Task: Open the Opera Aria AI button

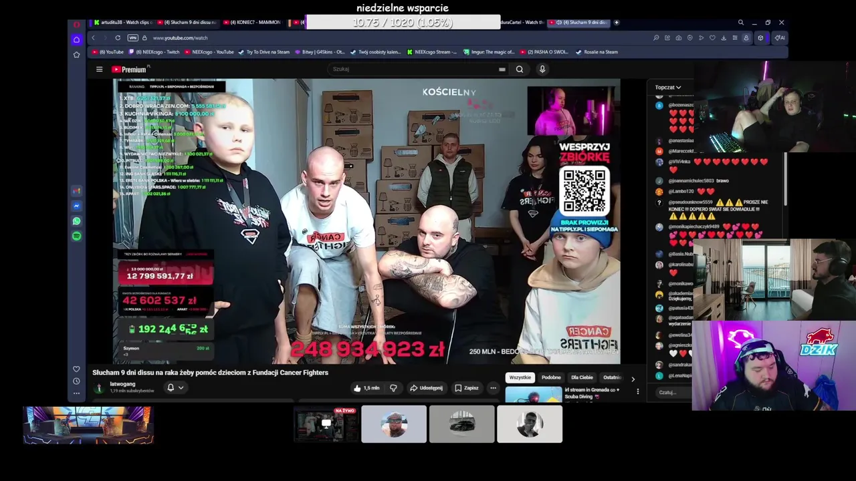Action: 780,38
